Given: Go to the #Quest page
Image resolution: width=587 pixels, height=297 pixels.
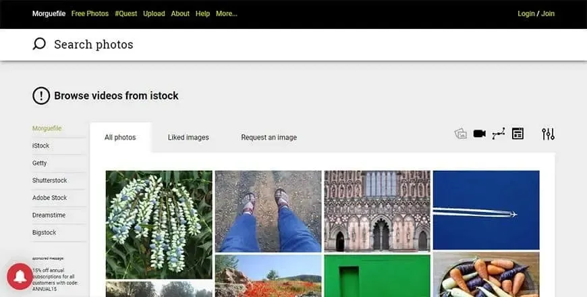Looking at the screenshot, I should click(x=125, y=13).
